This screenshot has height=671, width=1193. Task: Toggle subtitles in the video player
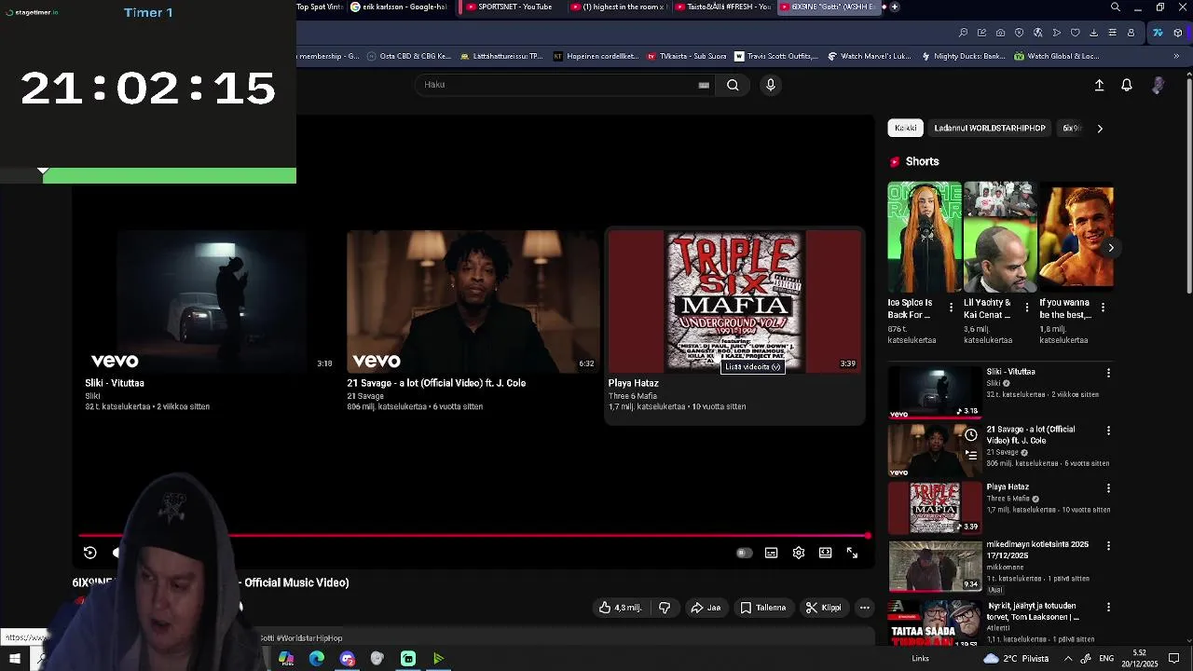coord(771,553)
